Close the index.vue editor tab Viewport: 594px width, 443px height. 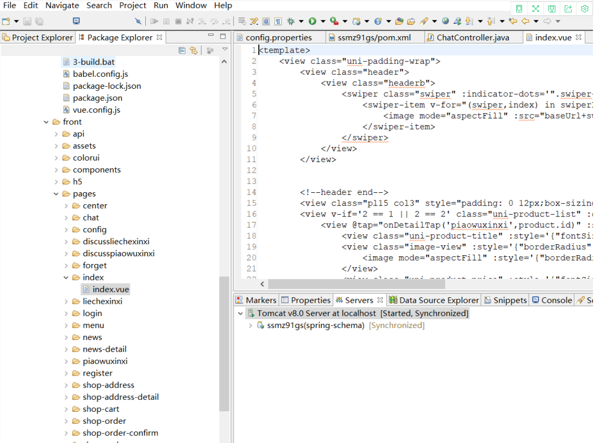point(579,37)
